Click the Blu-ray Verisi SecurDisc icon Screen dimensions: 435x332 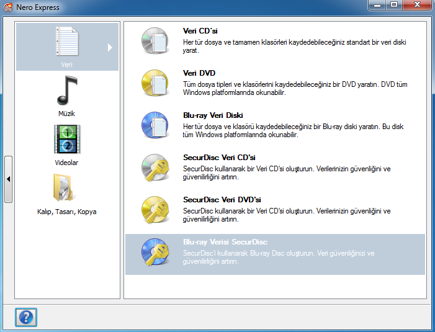click(153, 252)
